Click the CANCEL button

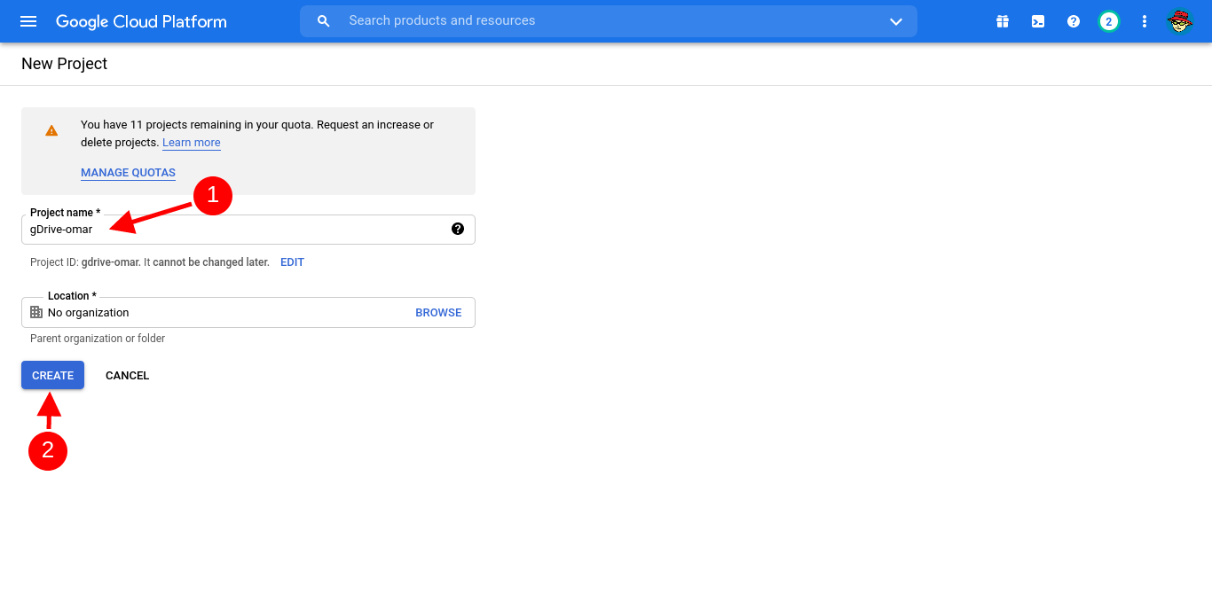pyautogui.click(x=127, y=376)
